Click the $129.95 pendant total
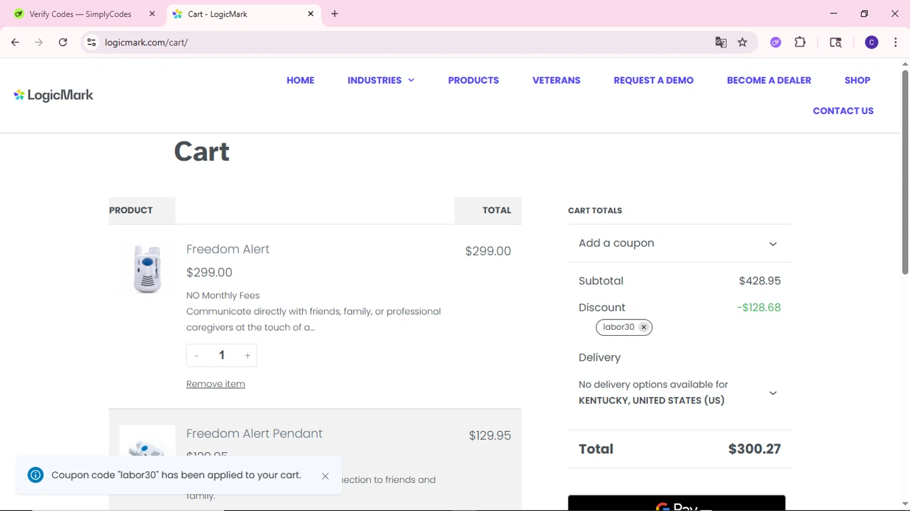910x511 pixels. pos(490,435)
